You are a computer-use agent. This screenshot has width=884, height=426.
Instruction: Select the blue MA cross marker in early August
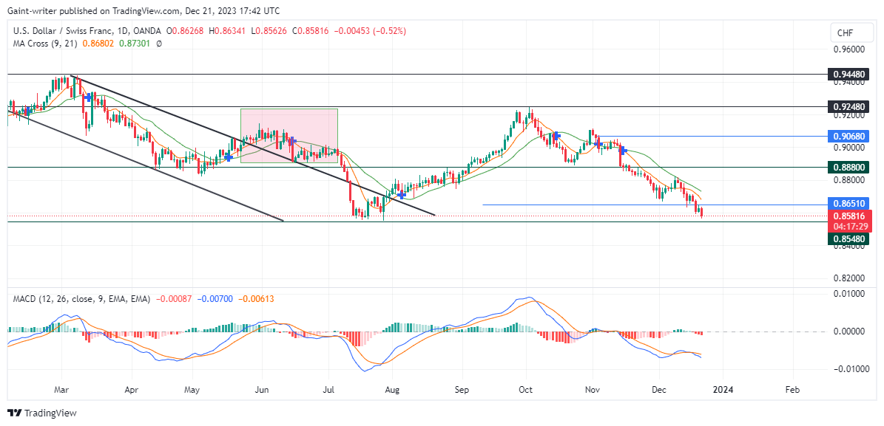click(401, 195)
